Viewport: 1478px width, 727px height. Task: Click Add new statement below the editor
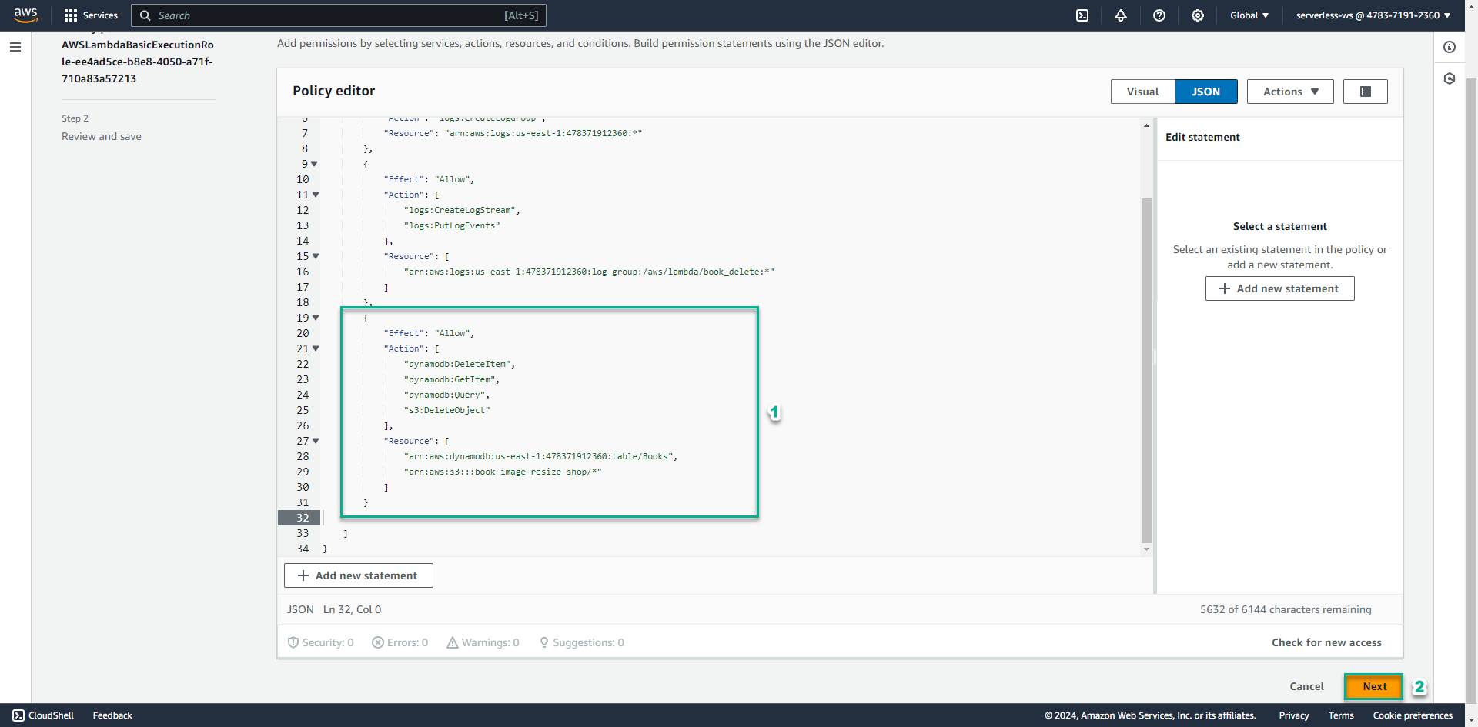click(x=358, y=575)
